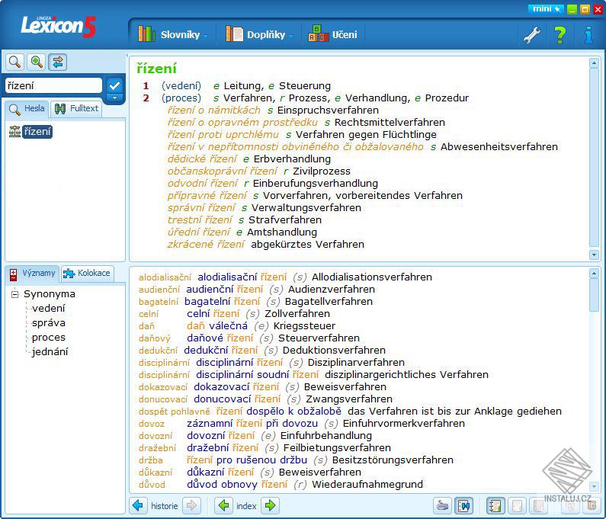The height and width of the screenshot is (519, 606).
Task: Open settings via the wrench icon
Action: 531,35
